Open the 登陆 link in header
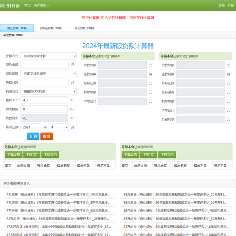The width and height of the screenshot is (236, 236). pyautogui.click(x=221, y=6)
